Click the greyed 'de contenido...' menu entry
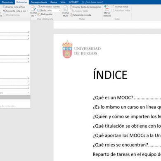This screenshot has height=161, width=161. (8, 106)
